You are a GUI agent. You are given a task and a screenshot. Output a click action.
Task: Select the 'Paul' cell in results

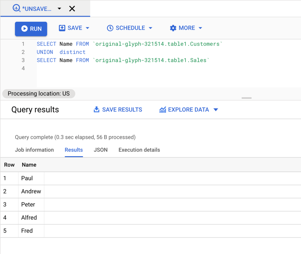(x=31, y=178)
